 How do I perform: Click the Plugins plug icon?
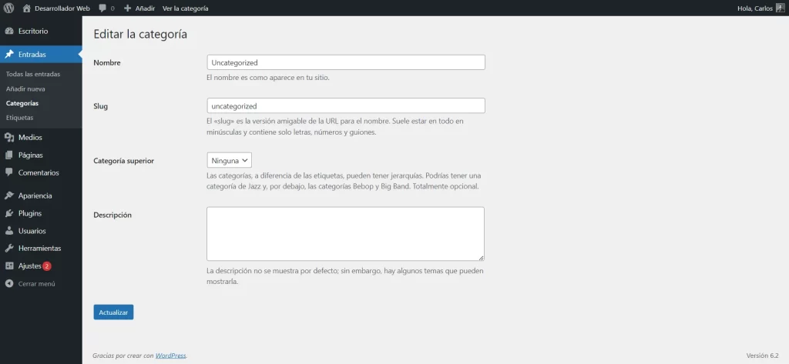[9, 213]
